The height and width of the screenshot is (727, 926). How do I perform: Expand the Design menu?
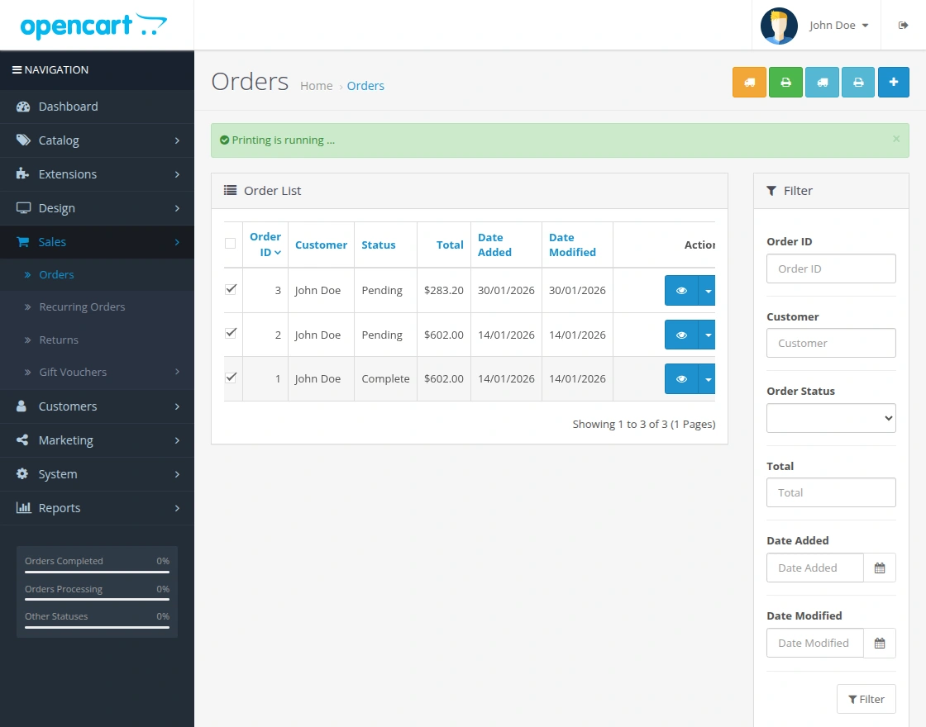tap(97, 208)
